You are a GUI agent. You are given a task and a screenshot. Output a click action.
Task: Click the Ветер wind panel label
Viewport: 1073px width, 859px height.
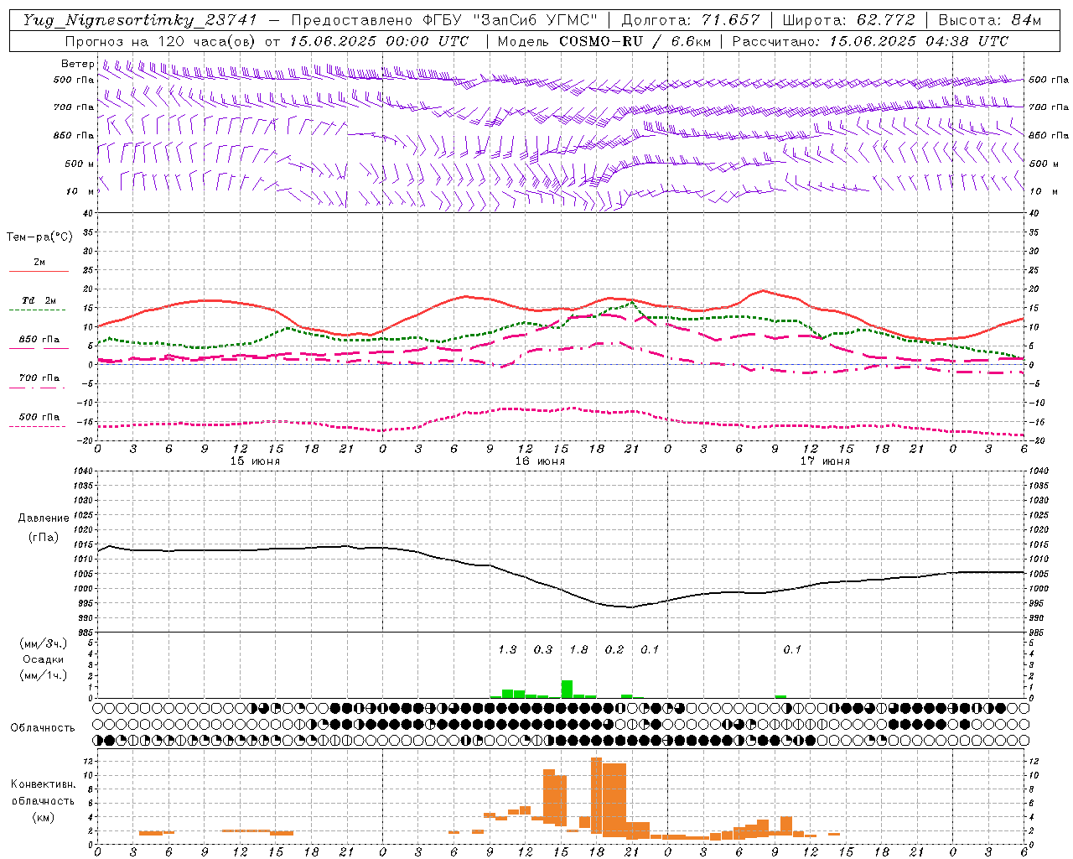click(77, 64)
